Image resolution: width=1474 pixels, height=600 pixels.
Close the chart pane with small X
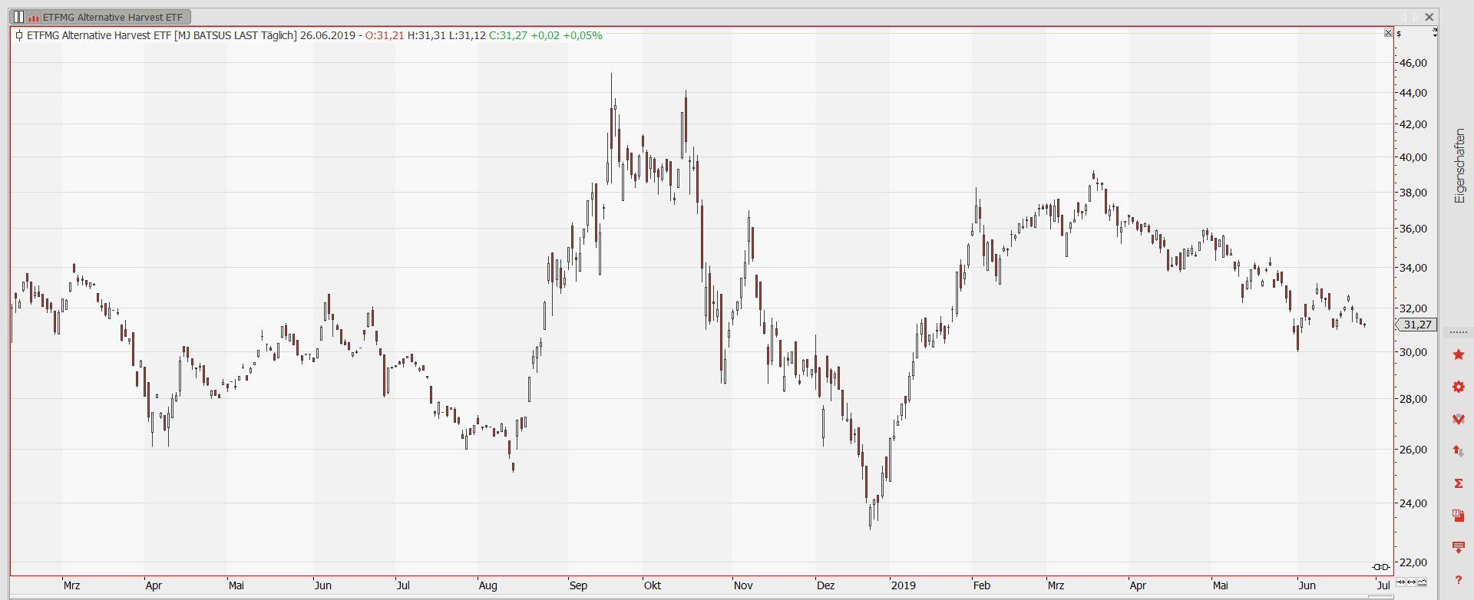[1388, 33]
